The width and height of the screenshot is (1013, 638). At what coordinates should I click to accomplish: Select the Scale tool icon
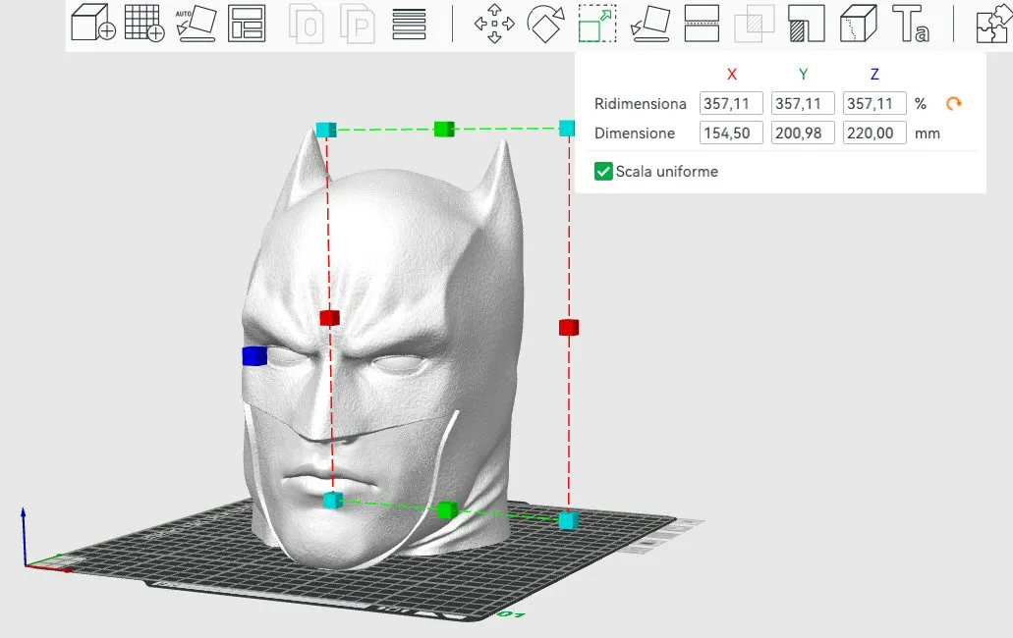(x=597, y=24)
